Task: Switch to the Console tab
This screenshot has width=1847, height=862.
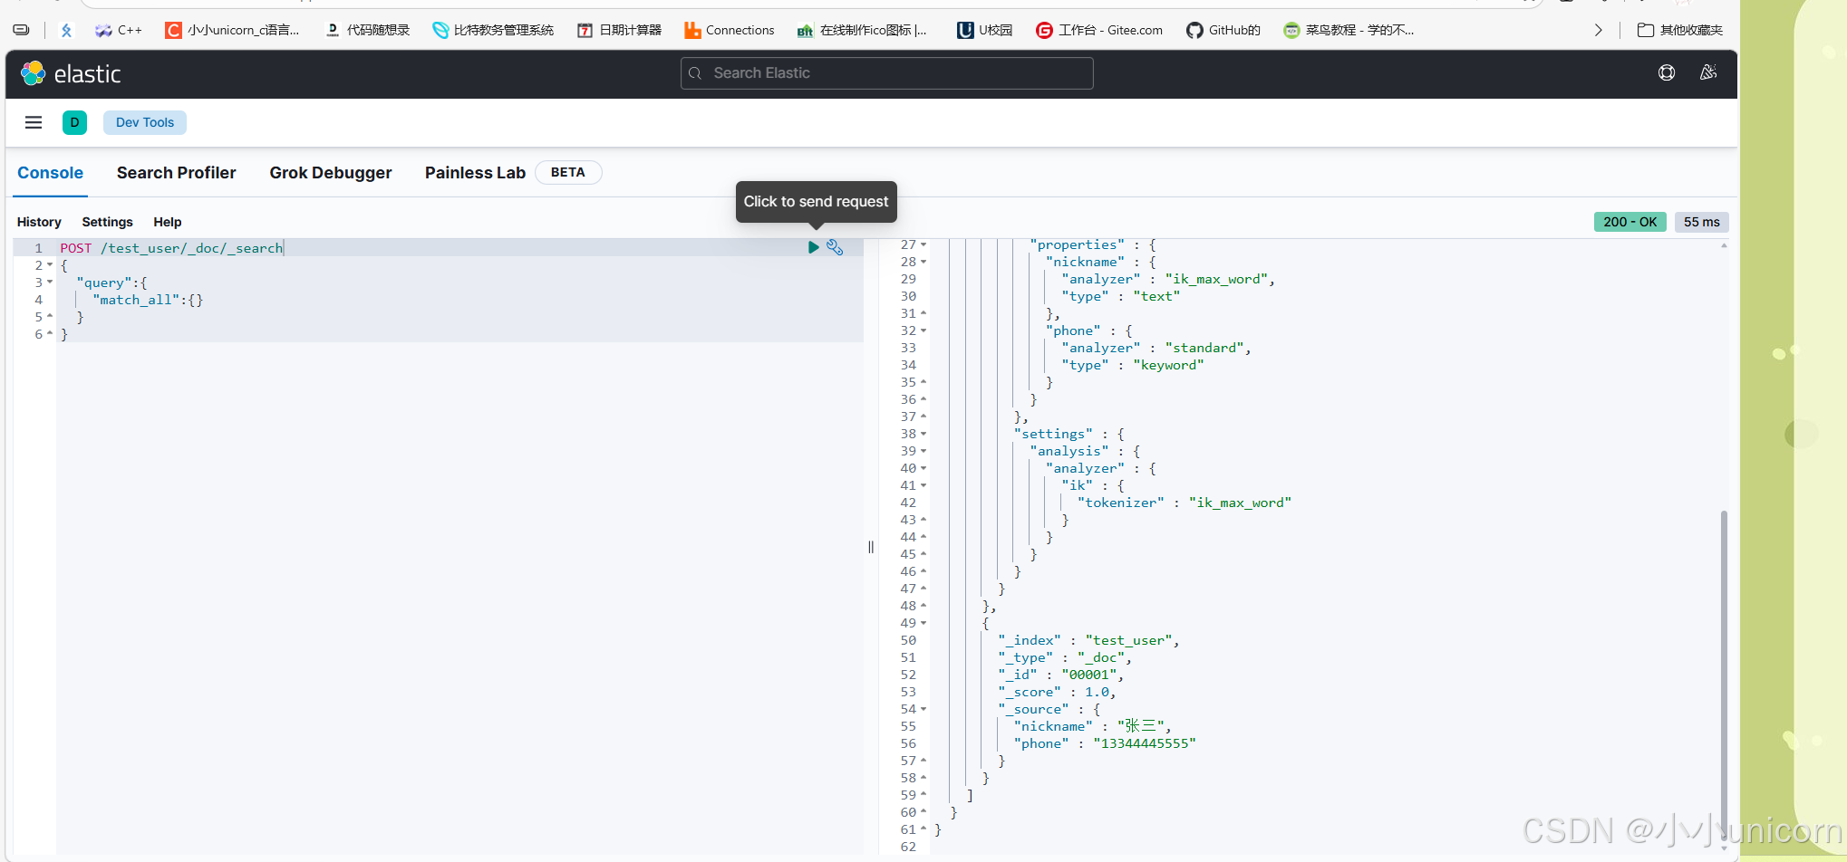Action: [51, 173]
